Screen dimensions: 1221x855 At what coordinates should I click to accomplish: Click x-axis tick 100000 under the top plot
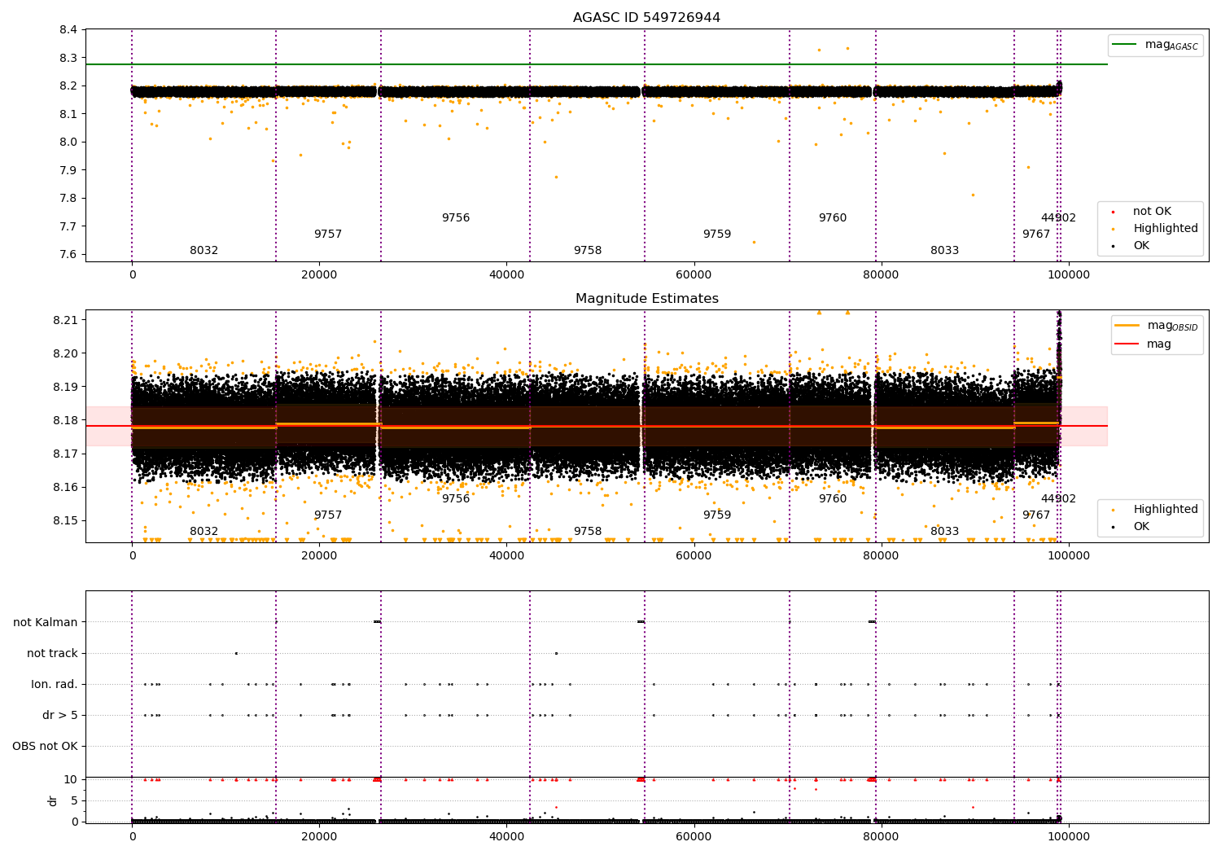[1068, 275]
